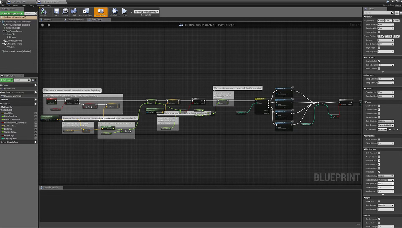Screen dimensions: 402x228
Task: Go forward with the graph right arrow
Action: pos(49,25)
